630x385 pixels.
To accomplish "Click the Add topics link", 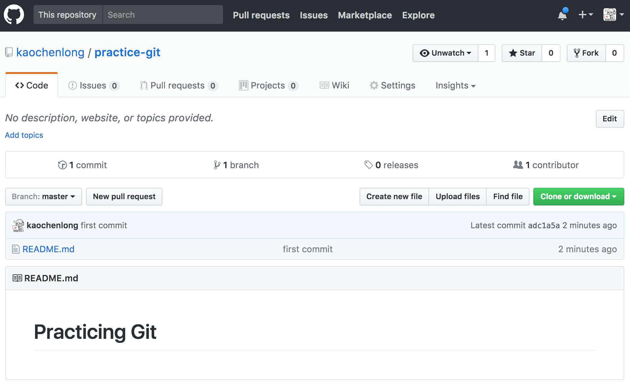I will pos(24,135).
